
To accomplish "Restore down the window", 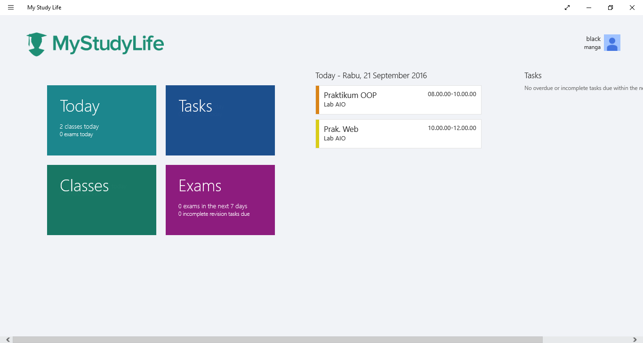I will click(x=611, y=8).
